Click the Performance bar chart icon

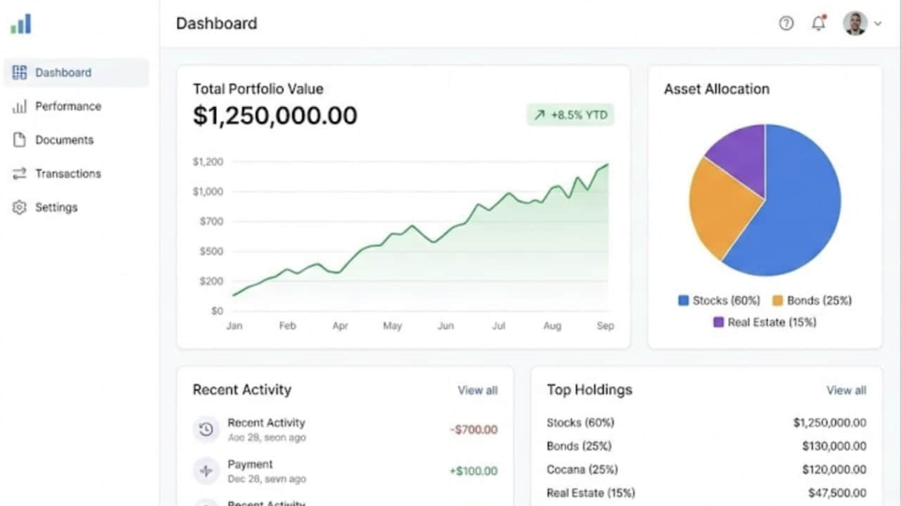pos(20,106)
